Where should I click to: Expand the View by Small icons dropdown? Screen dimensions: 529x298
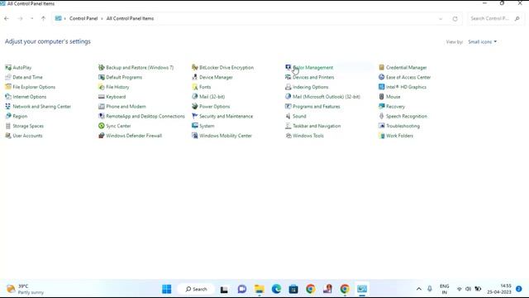point(483,42)
